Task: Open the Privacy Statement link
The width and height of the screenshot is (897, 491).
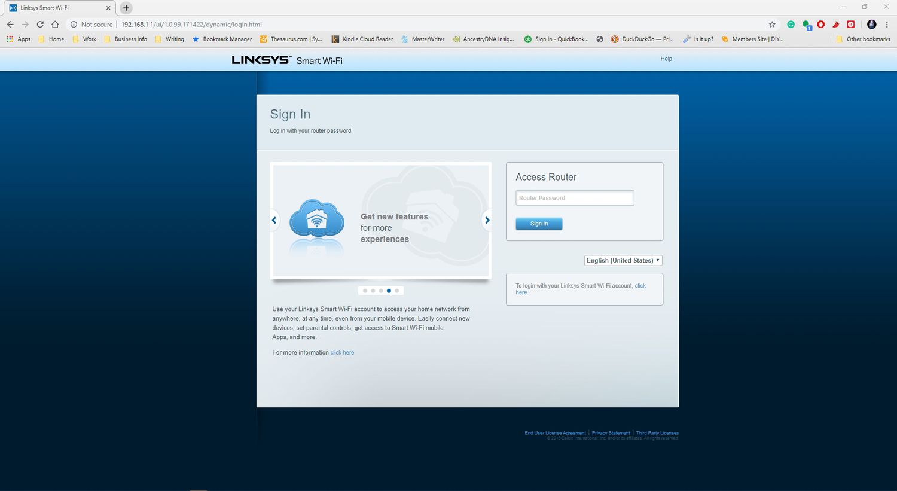Action: (x=611, y=433)
